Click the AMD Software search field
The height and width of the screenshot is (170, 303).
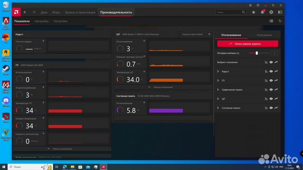(231, 12)
